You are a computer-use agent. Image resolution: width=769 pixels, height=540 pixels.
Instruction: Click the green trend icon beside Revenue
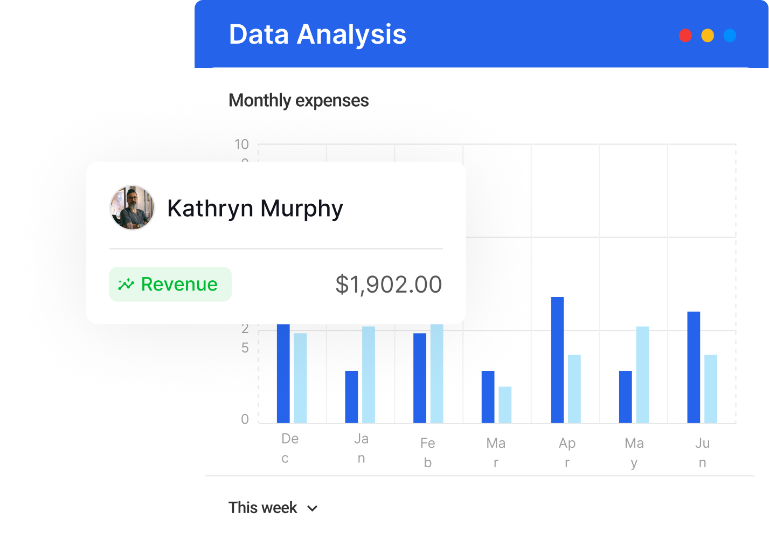coord(126,285)
